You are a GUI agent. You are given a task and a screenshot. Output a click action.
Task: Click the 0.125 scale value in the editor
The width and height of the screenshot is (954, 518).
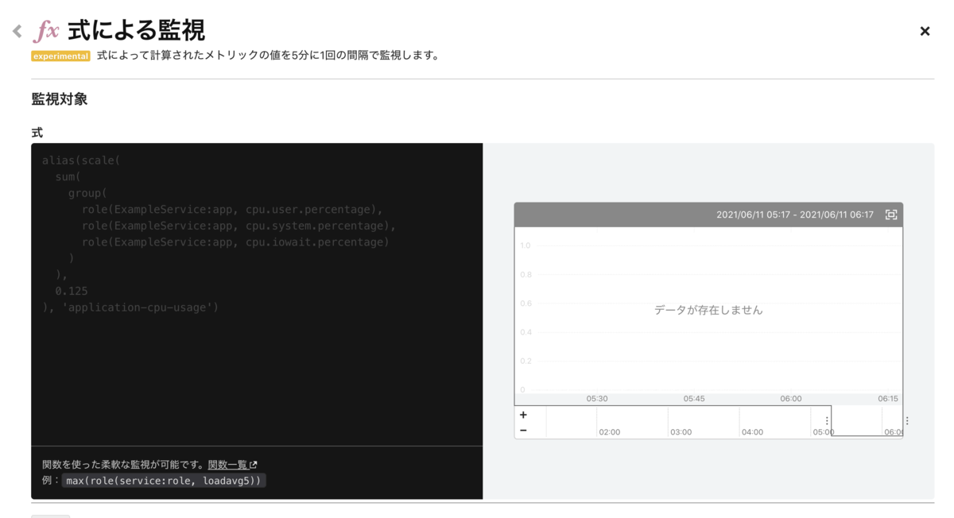point(72,291)
